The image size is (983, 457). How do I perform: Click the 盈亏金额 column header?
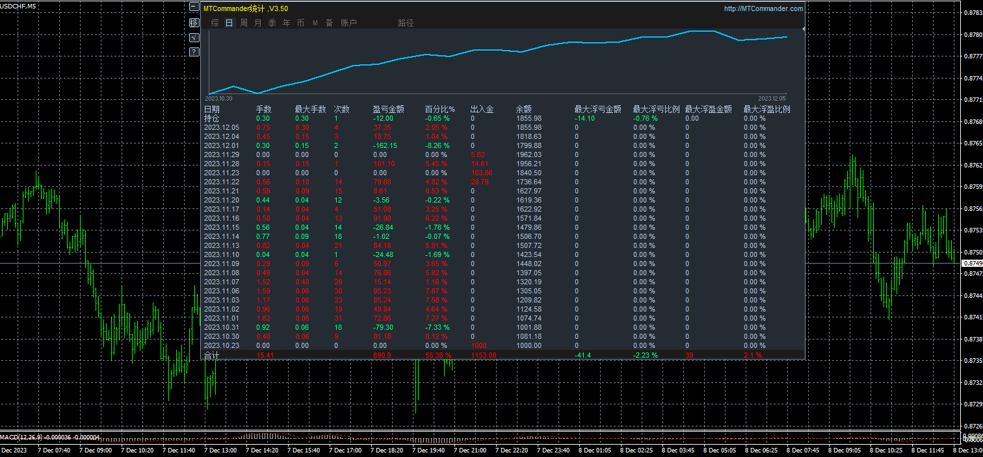(388, 110)
